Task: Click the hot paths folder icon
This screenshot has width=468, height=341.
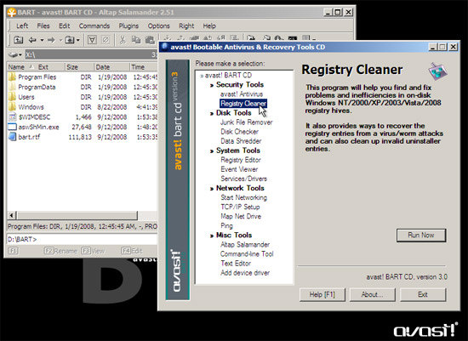Action: (70, 40)
